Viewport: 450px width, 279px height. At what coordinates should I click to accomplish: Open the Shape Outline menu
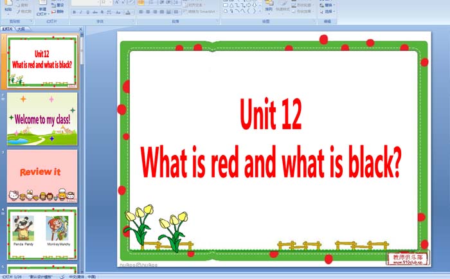coord(302,5)
